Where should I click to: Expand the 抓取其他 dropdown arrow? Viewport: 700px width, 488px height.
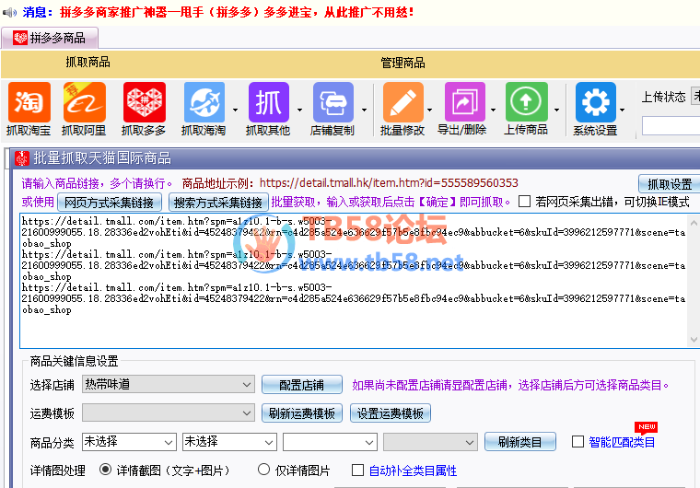click(299, 110)
